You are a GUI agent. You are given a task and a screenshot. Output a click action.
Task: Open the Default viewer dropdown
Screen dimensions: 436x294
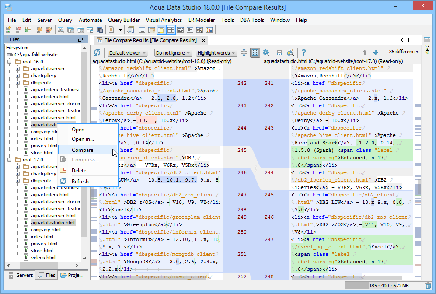coord(128,53)
